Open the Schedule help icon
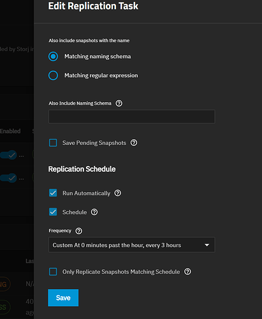262x319 pixels. [x=94, y=212]
